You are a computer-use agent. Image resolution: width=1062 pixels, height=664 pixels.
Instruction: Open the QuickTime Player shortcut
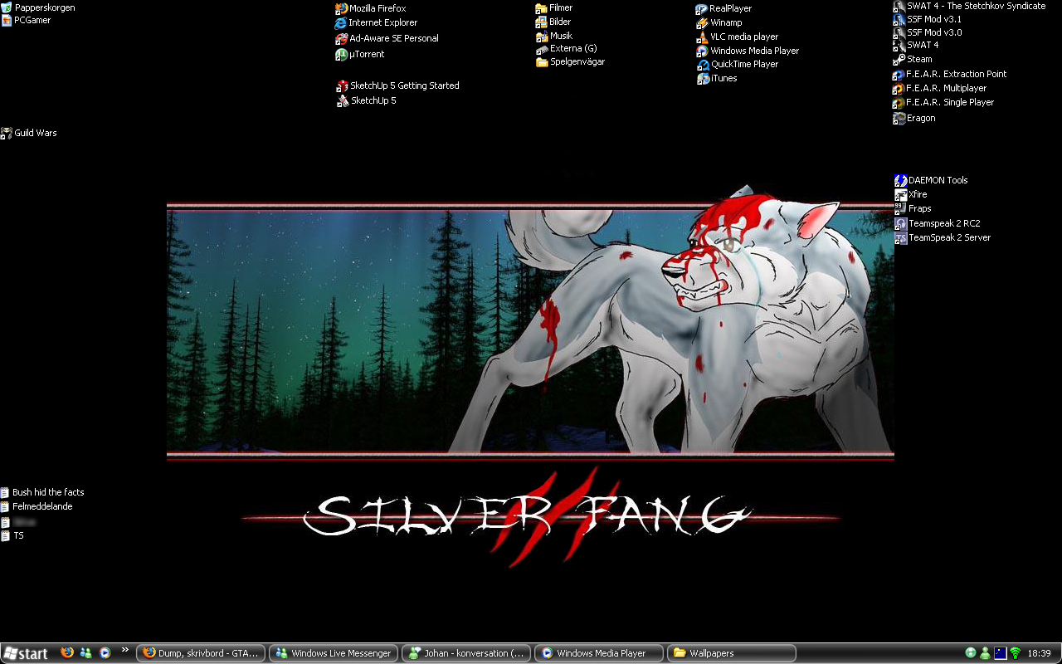[x=738, y=64]
